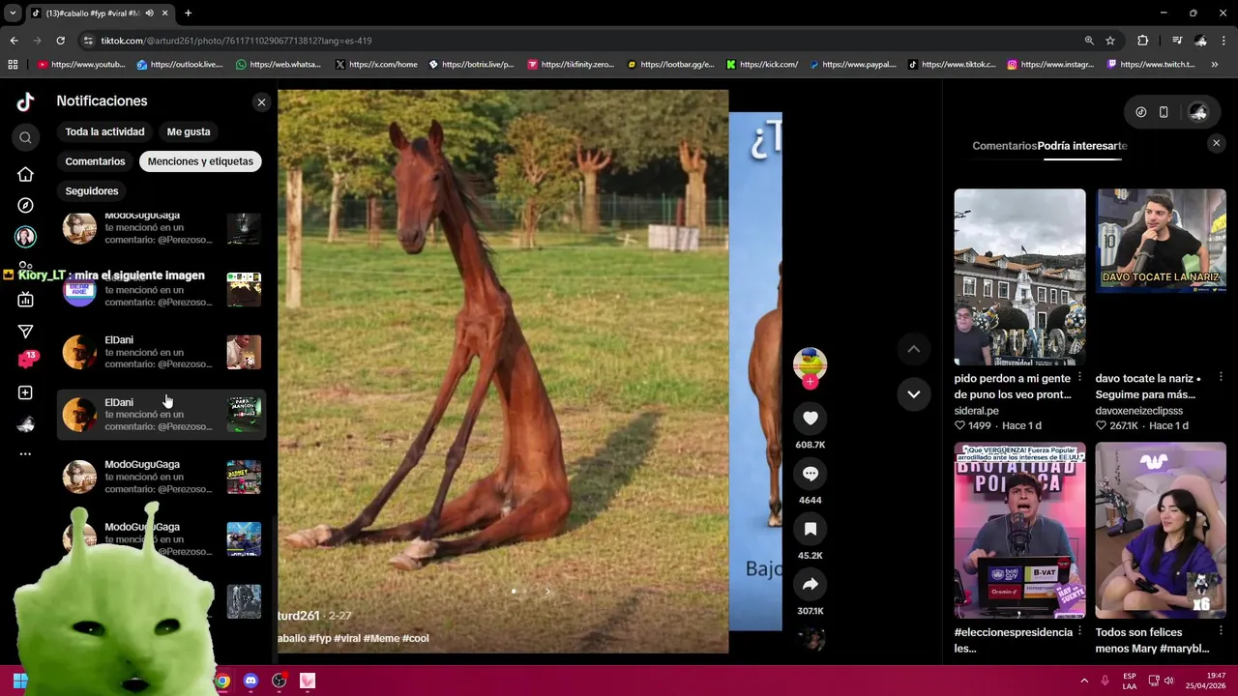Open 'Todos son felices menos Mary' thumbnail
The width and height of the screenshot is (1238, 696).
[1161, 531]
